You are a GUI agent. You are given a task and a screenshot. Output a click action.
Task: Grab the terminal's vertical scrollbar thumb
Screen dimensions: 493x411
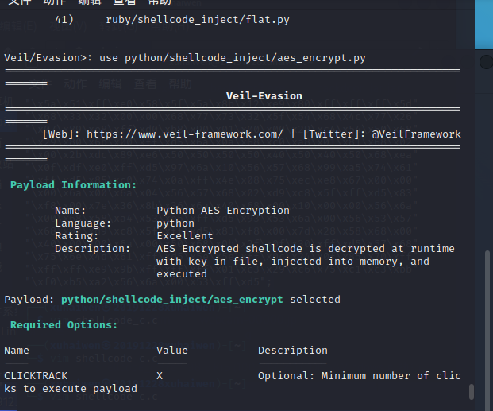coord(472,391)
